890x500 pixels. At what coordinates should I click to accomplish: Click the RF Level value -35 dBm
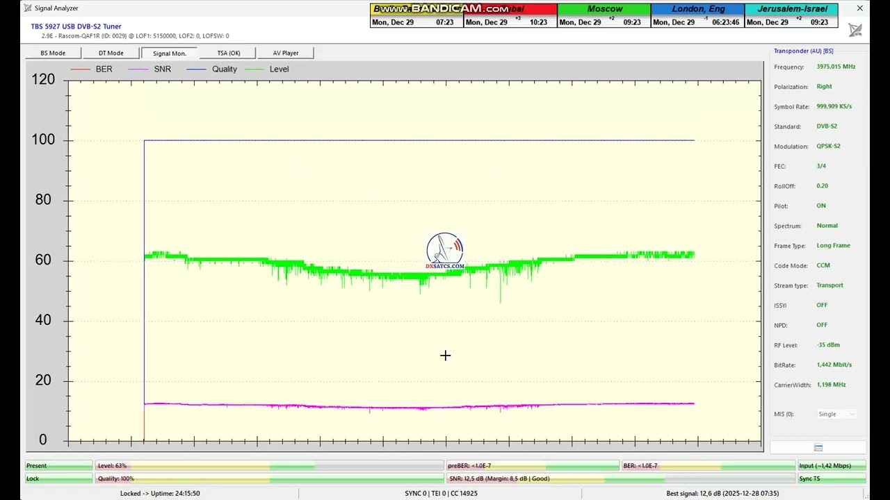(828, 345)
